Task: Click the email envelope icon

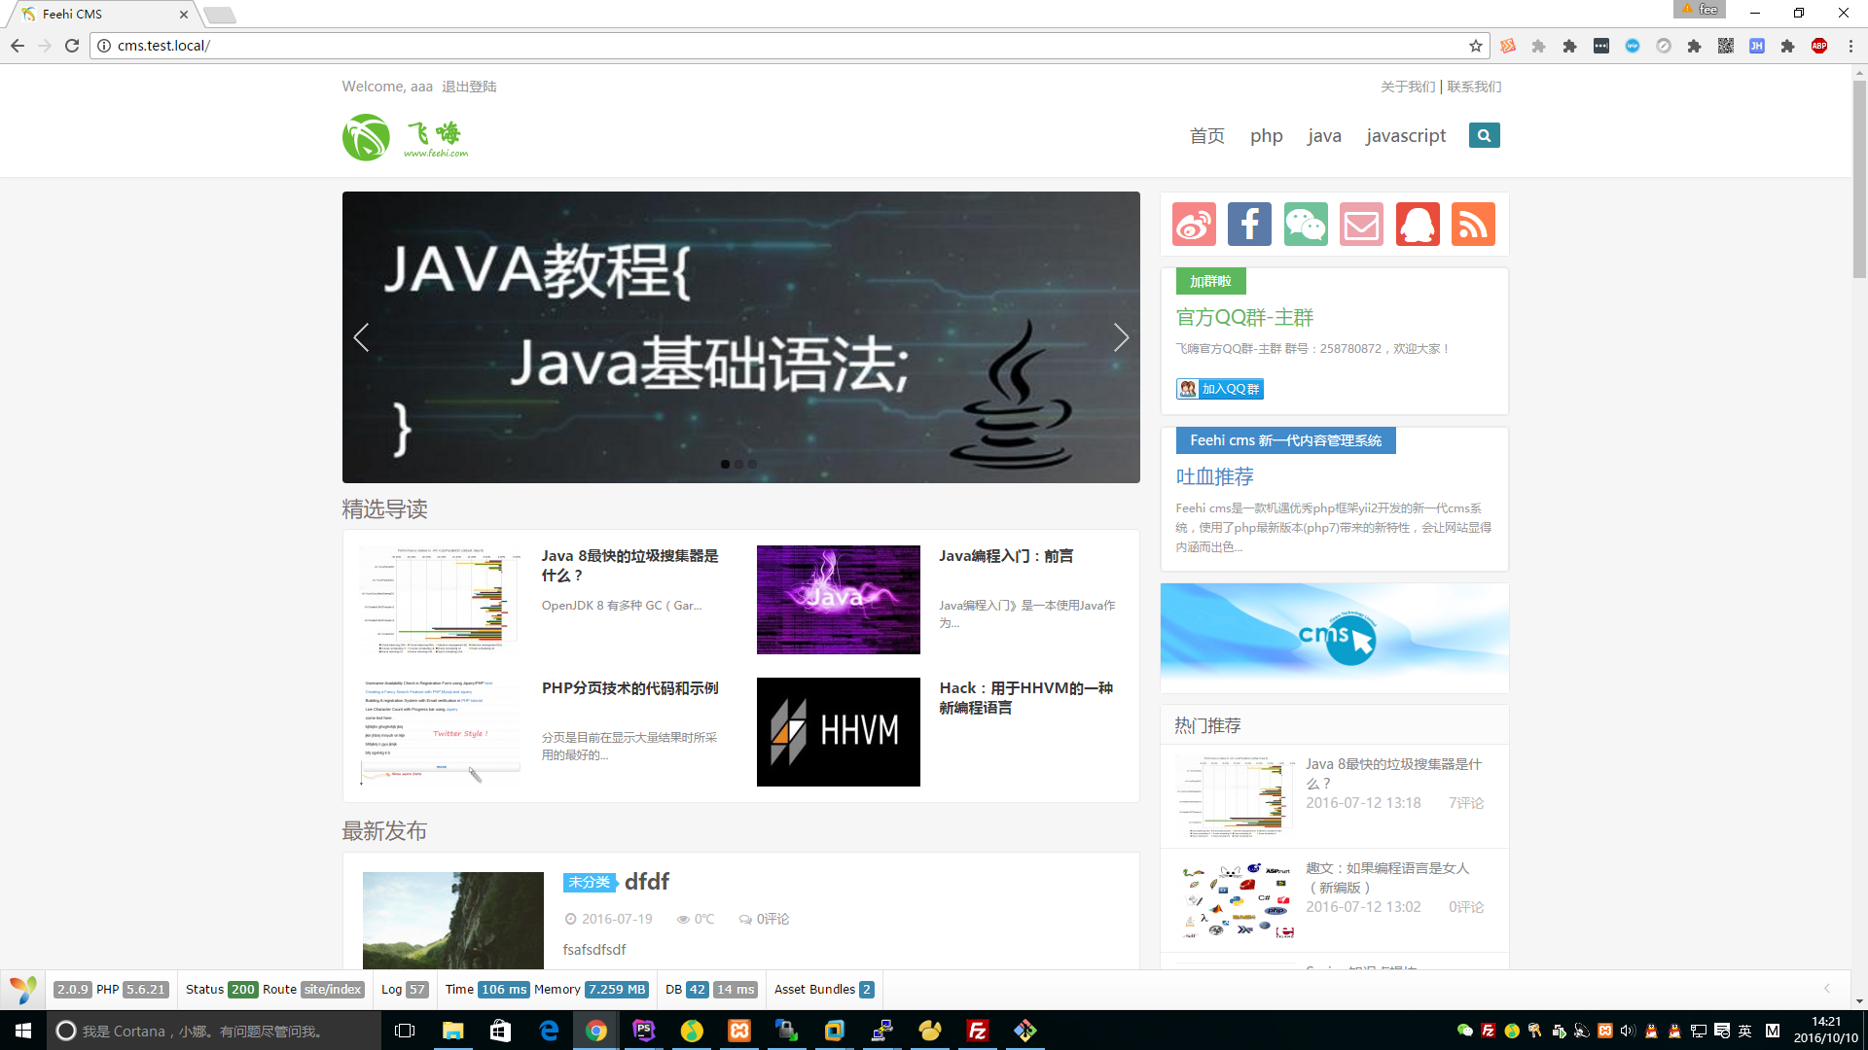Action: pos(1361,225)
